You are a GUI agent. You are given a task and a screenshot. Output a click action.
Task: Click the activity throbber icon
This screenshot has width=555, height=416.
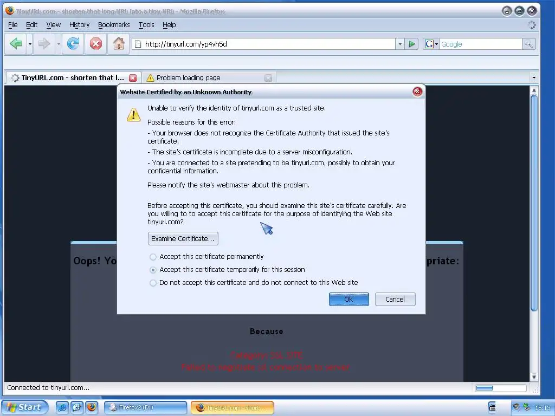[x=532, y=25]
